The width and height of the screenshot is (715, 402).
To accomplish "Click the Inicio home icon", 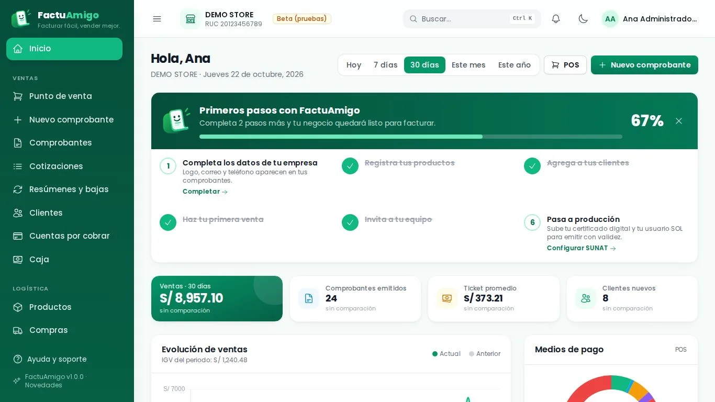I will [18, 49].
